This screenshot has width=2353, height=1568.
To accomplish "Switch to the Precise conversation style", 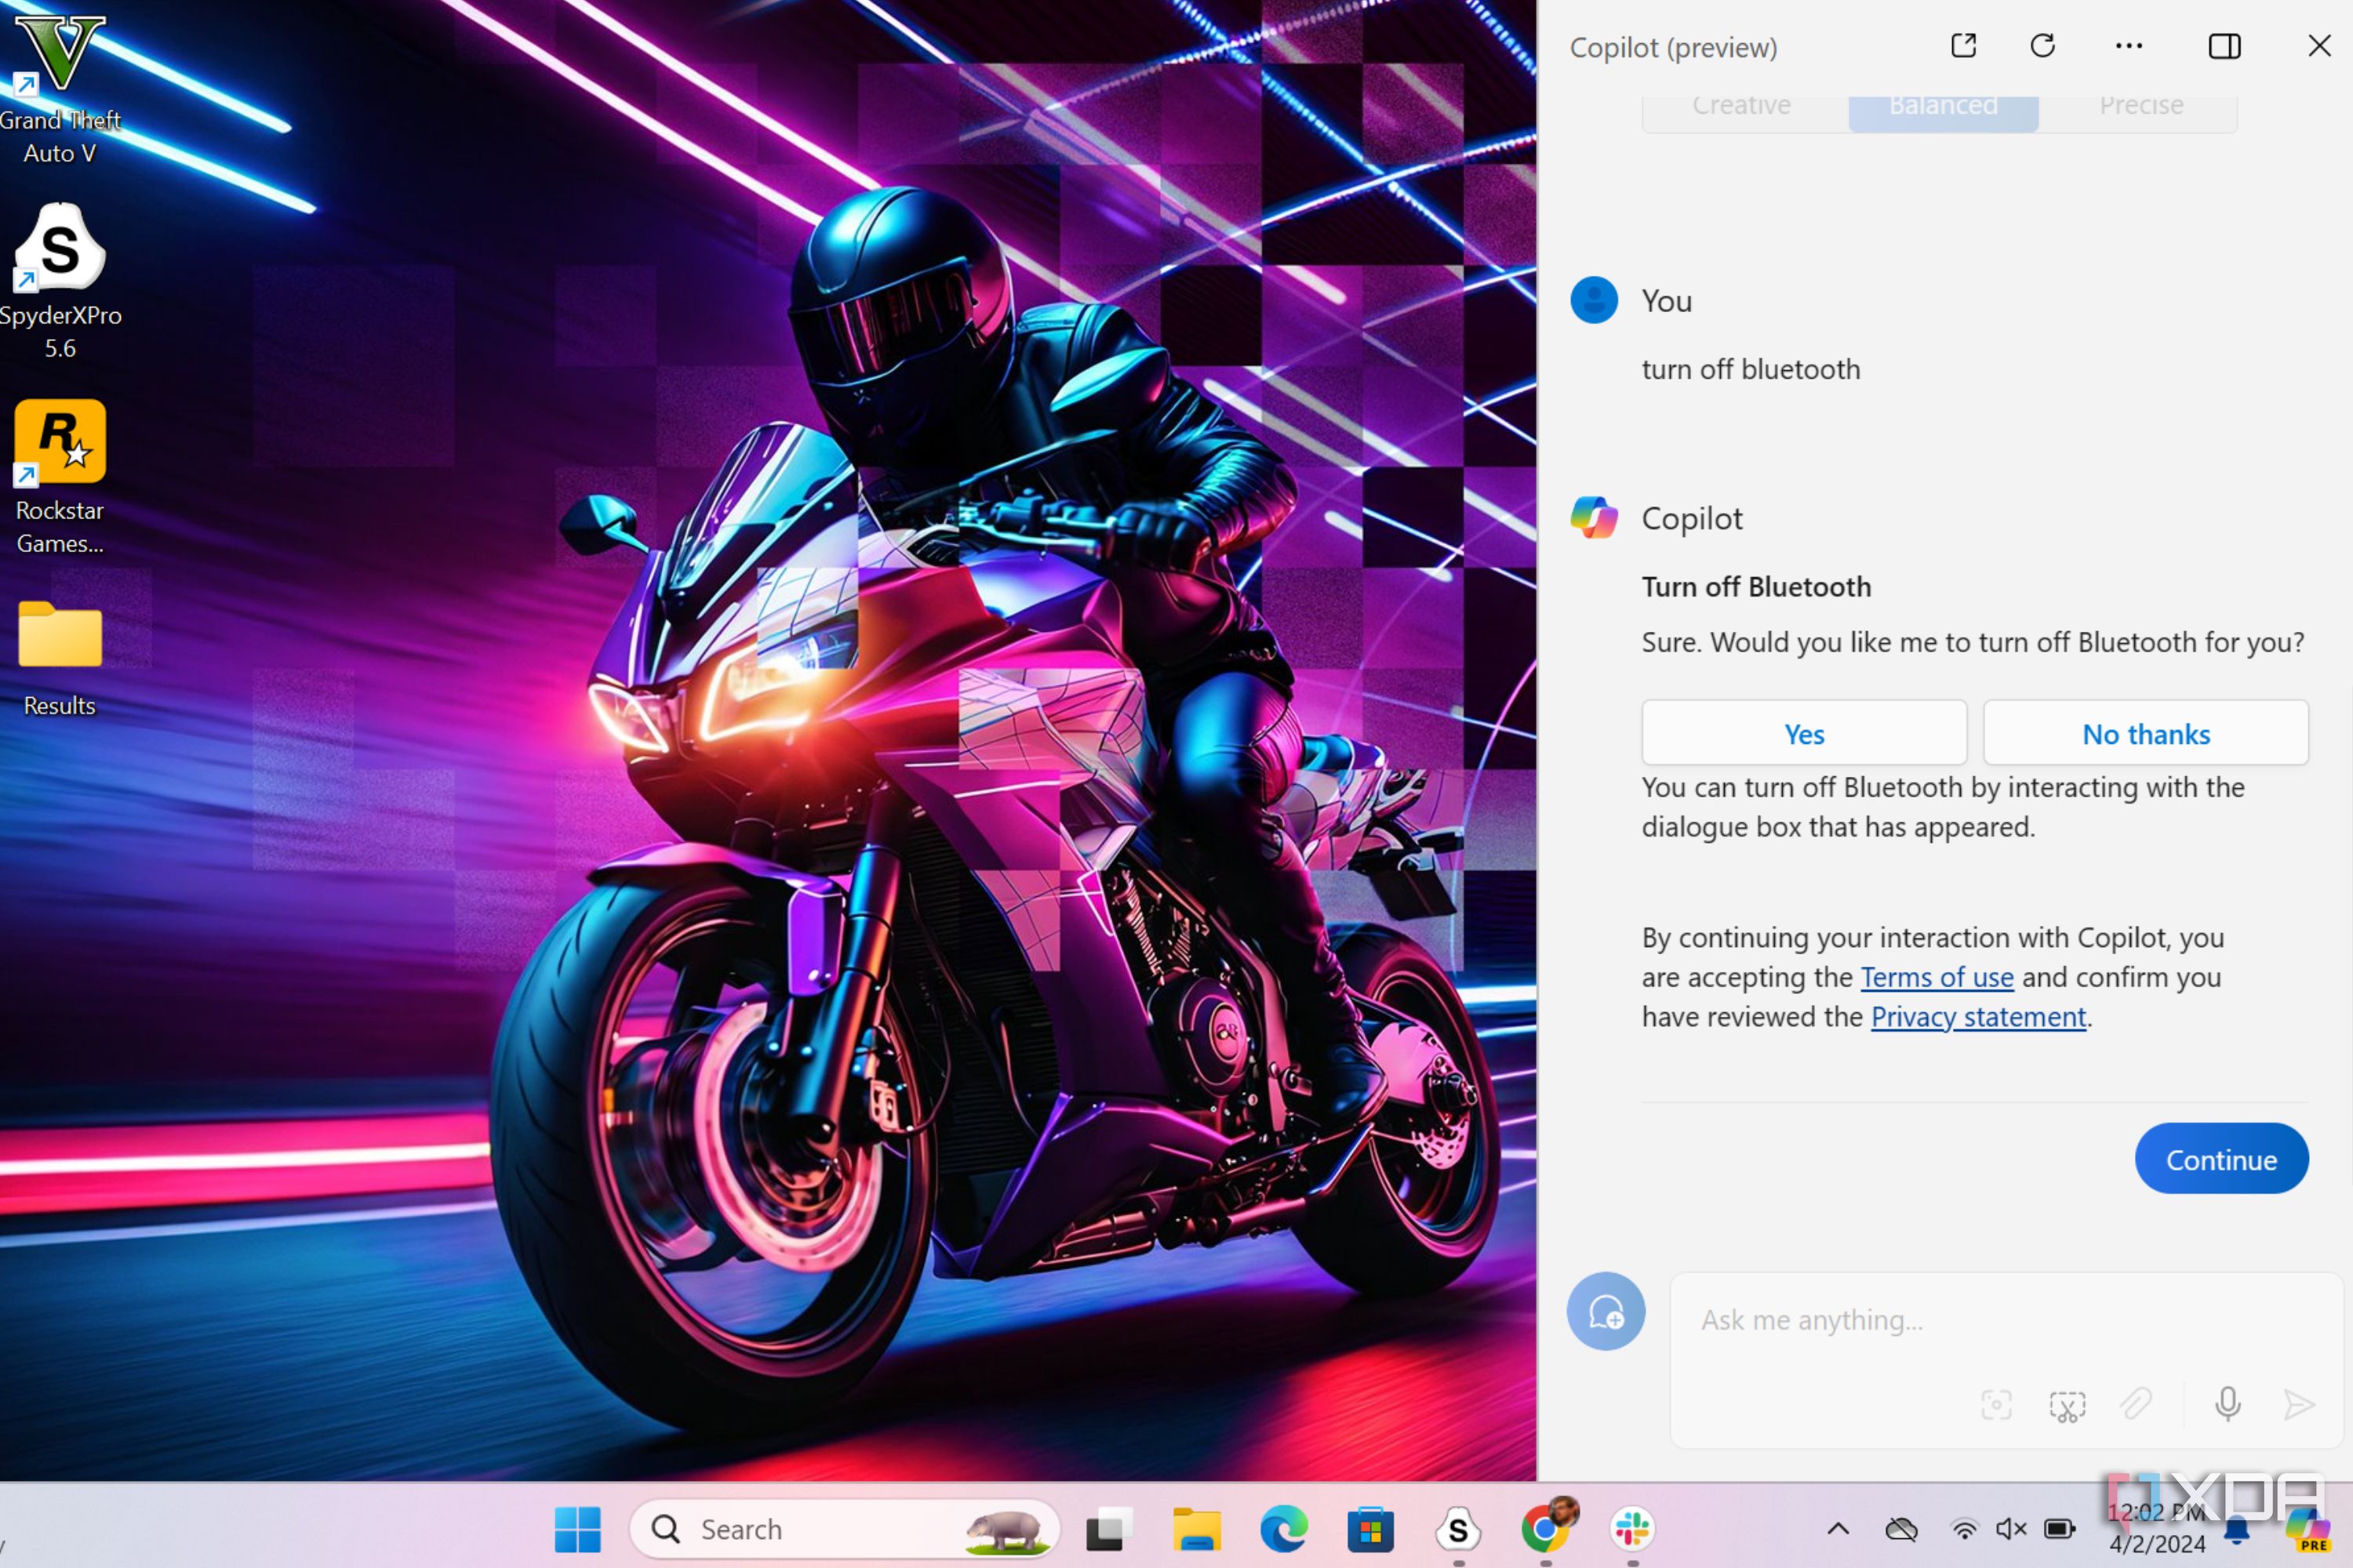I will tap(2141, 105).
